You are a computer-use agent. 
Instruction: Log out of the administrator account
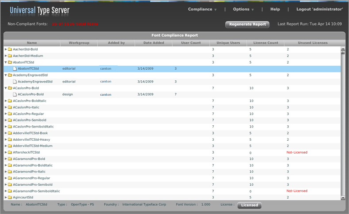[x=320, y=9]
